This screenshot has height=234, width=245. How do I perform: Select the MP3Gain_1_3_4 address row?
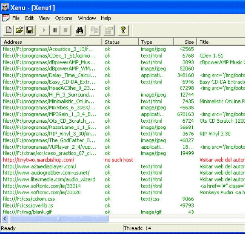49,114
